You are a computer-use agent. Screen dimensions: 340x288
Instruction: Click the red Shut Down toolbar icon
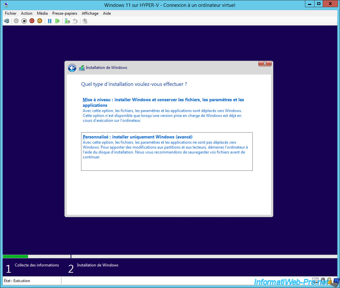point(32,21)
